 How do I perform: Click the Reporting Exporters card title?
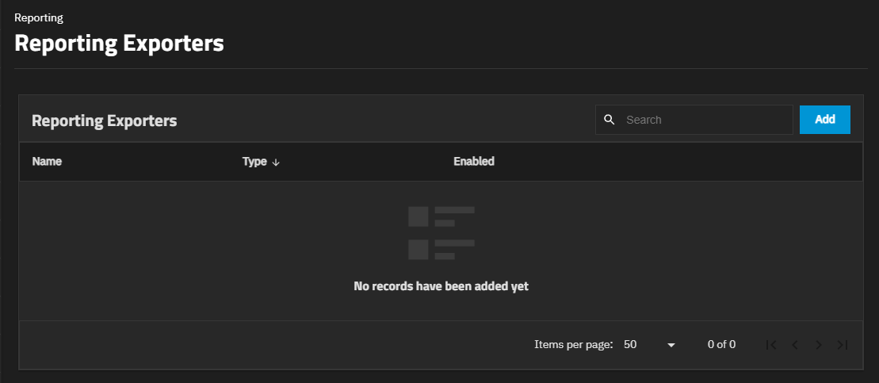click(x=104, y=121)
